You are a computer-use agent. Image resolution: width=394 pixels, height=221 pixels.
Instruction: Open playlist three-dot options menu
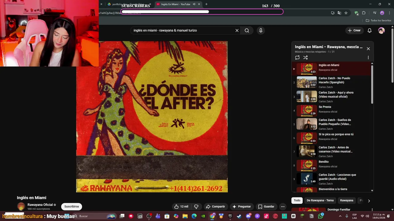coord(368,57)
